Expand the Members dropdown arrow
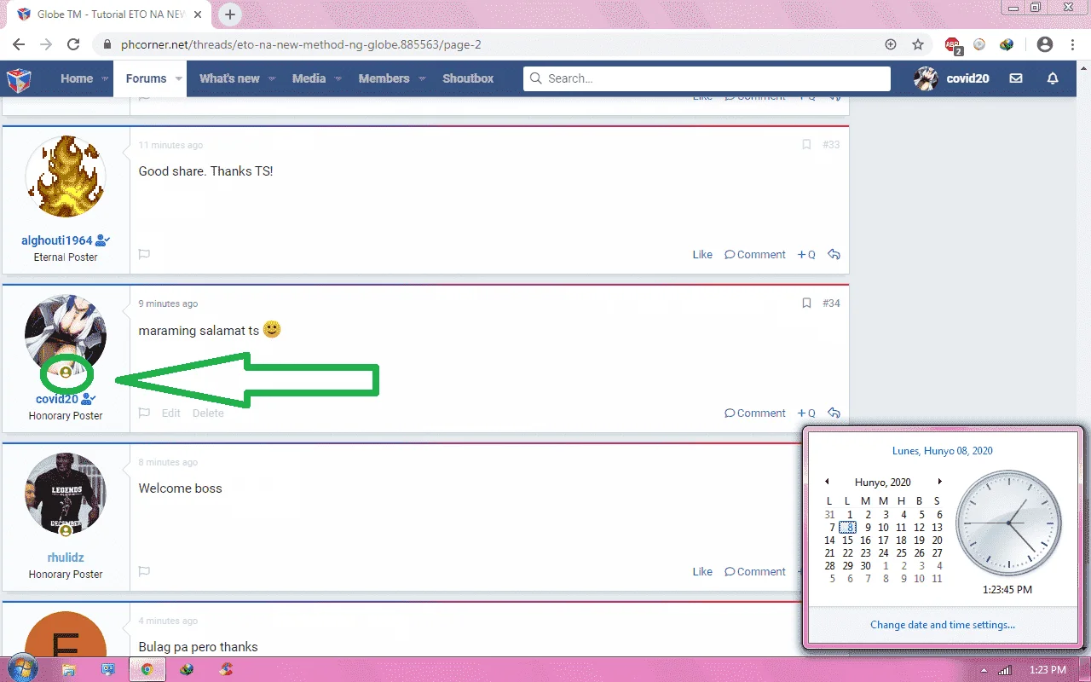The height and width of the screenshot is (682, 1091). [422, 78]
